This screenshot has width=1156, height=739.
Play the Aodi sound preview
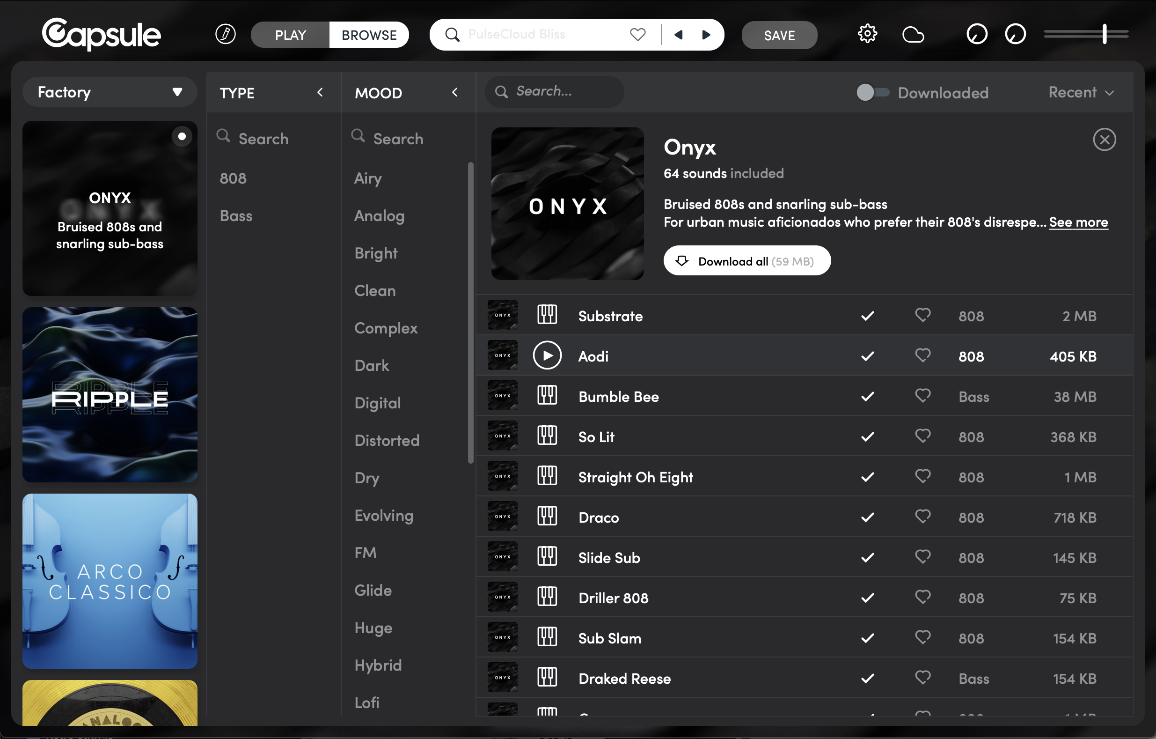point(547,355)
